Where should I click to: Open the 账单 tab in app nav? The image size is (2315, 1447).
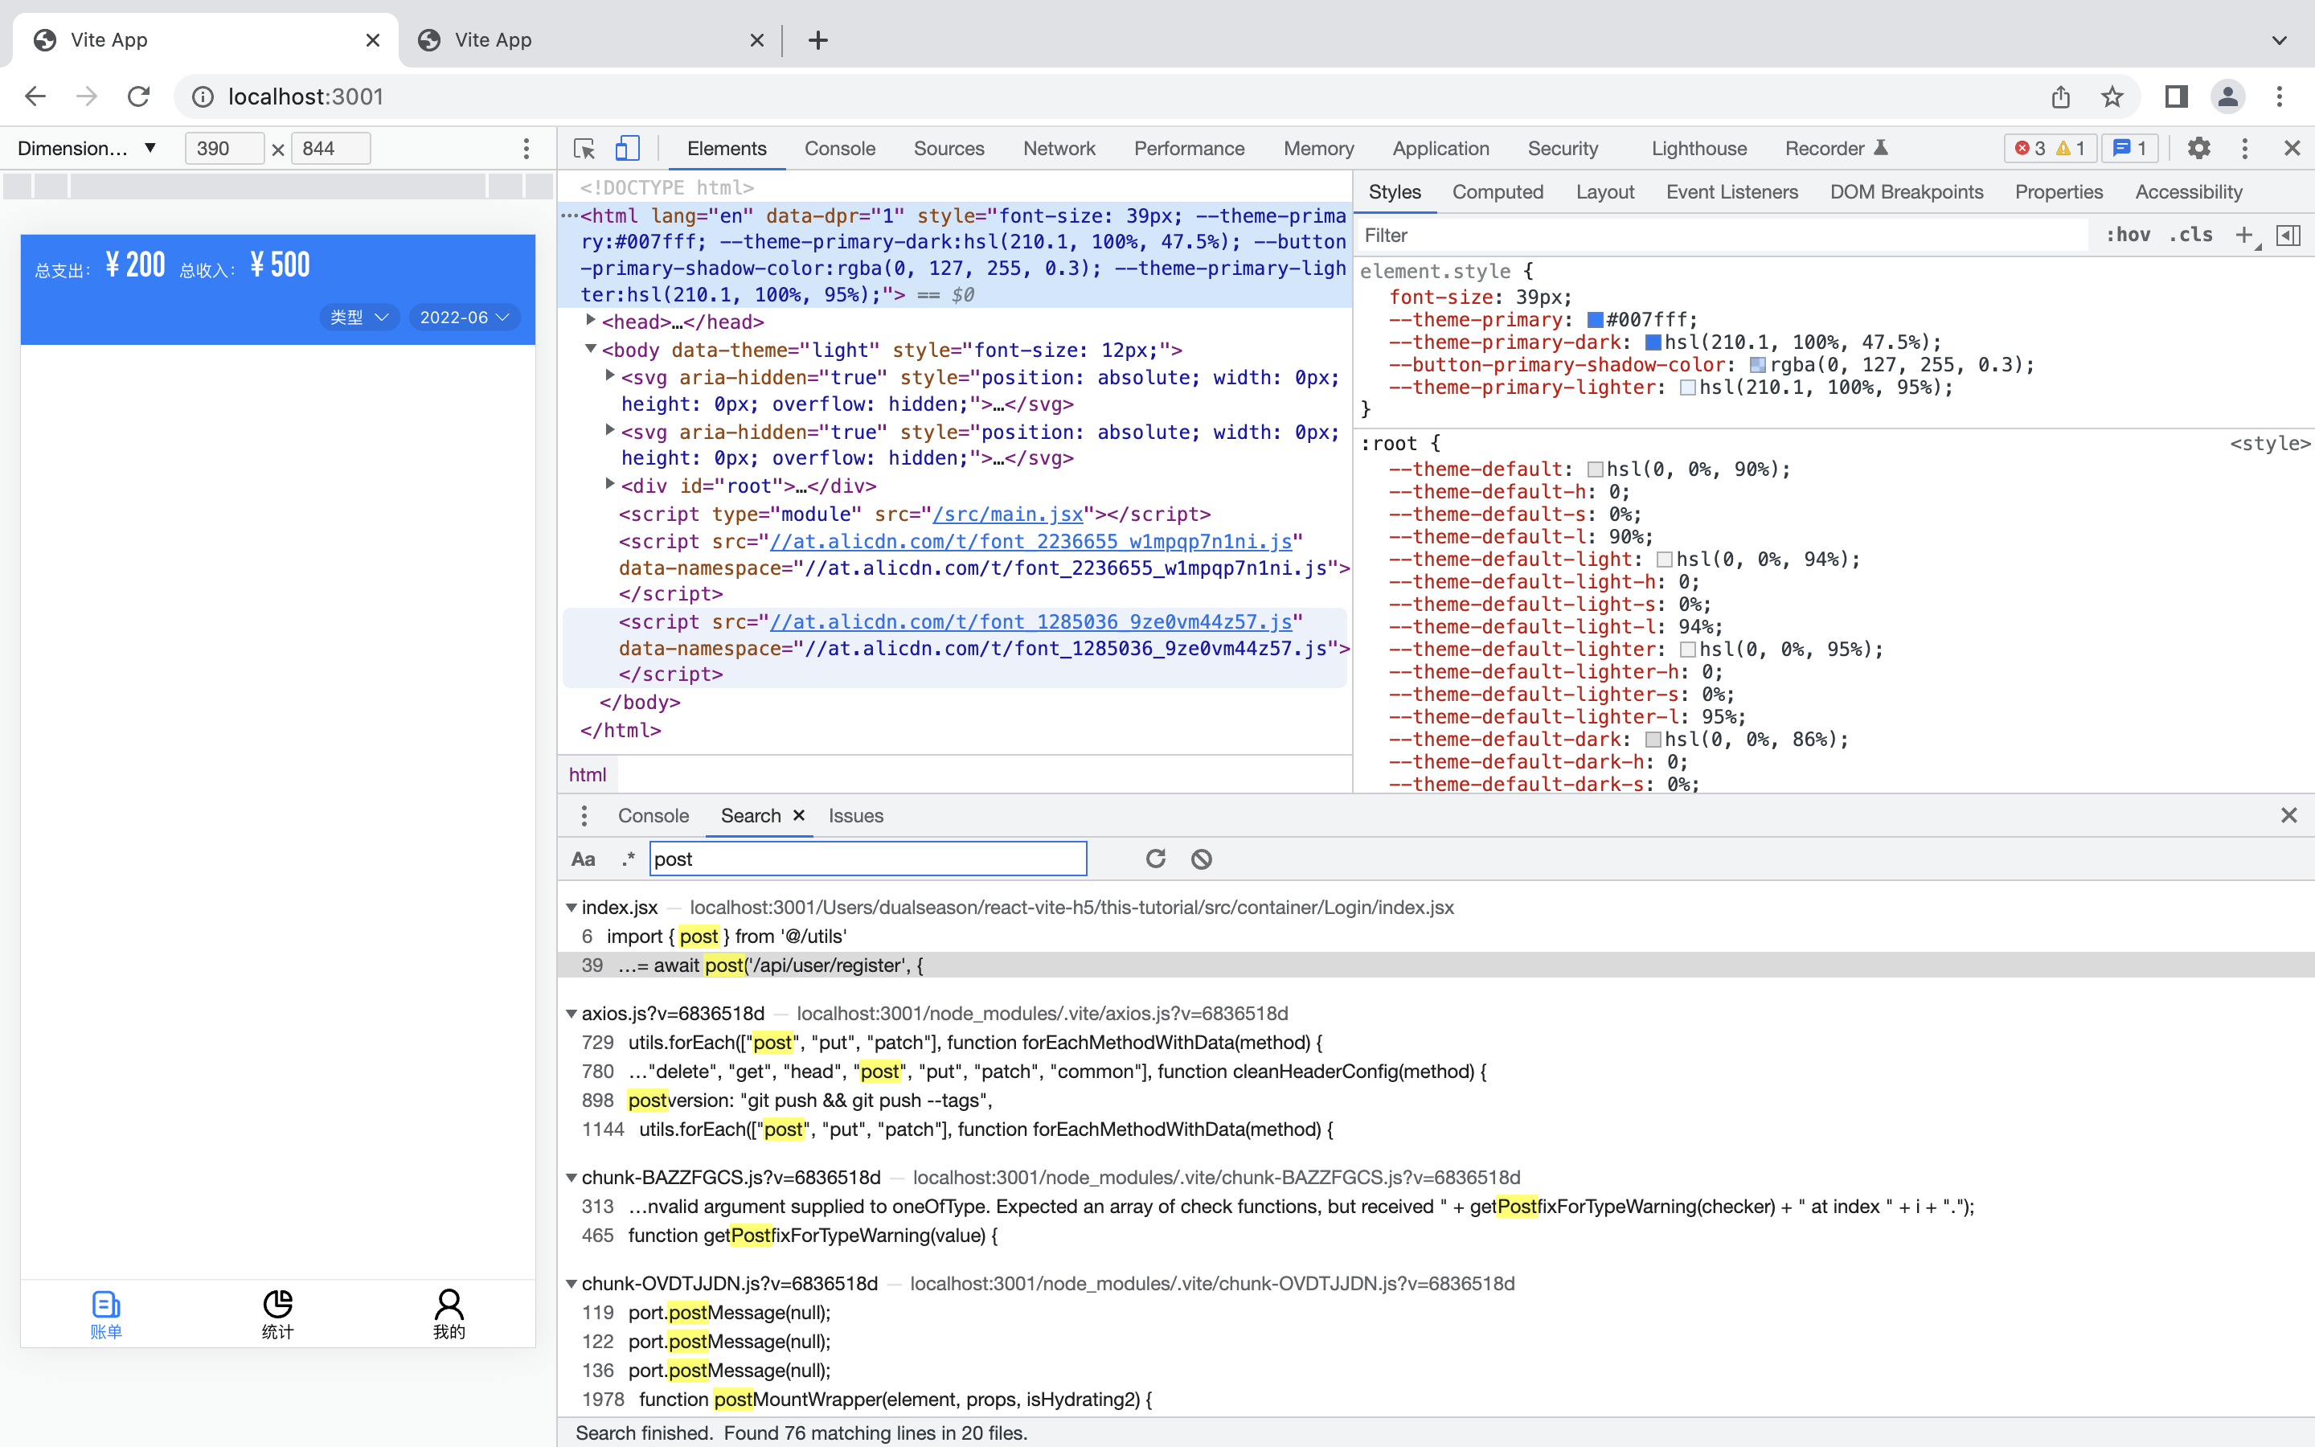click(x=106, y=1314)
